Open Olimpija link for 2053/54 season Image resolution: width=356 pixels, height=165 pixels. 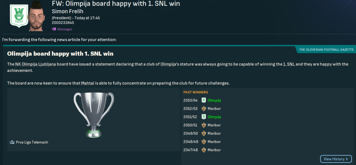[214, 100]
